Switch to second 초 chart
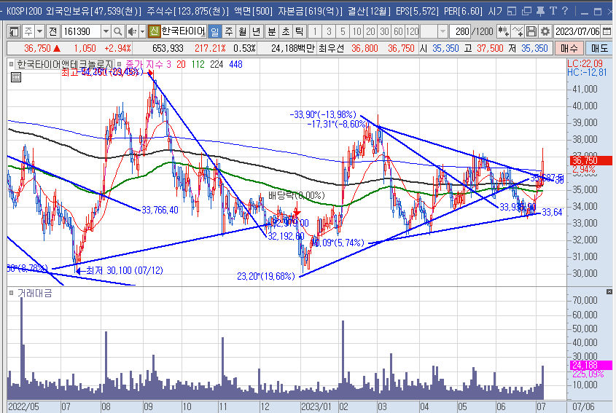Viewport: 616px width, 413px height. (x=286, y=31)
